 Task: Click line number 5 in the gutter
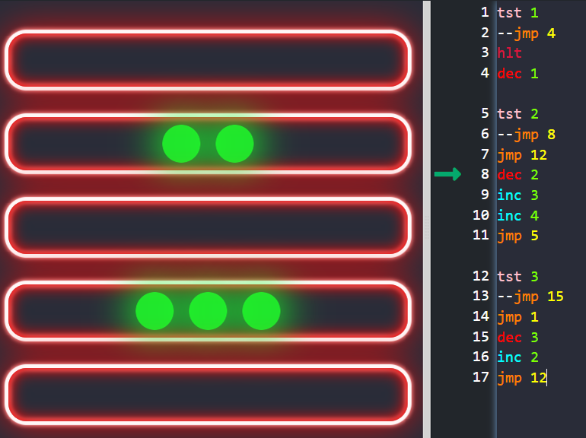click(485, 114)
